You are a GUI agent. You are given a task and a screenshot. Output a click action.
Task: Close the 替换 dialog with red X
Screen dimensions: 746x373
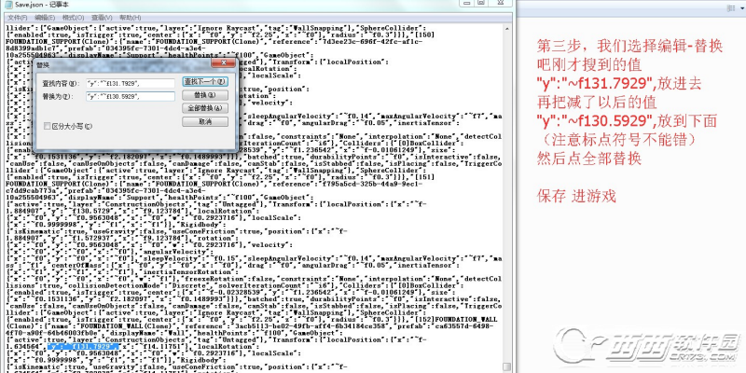coord(223,64)
